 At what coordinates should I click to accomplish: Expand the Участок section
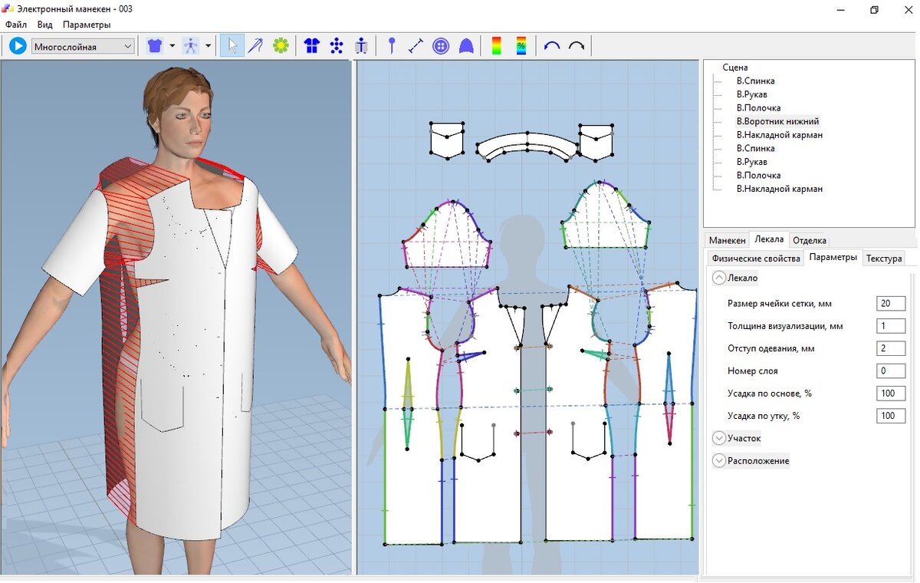click(718, 437)
